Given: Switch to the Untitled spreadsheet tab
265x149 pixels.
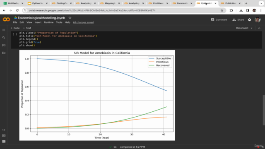Looking at the screenshot, I should tap(13, 3).
